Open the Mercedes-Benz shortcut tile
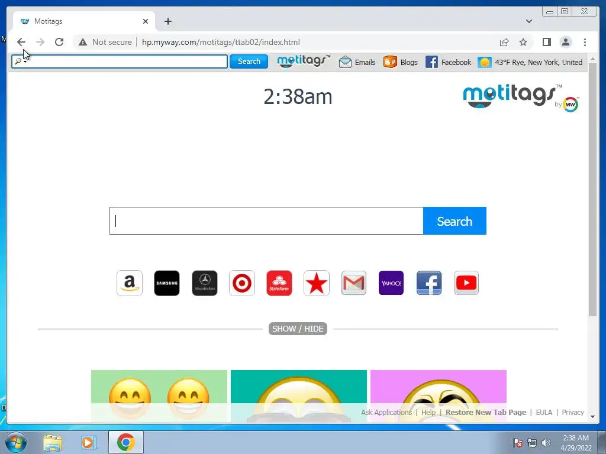This screenshot has width=606, height=454. (205, 283)
